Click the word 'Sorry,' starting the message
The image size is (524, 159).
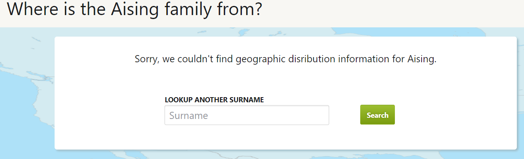pos(147,59)
